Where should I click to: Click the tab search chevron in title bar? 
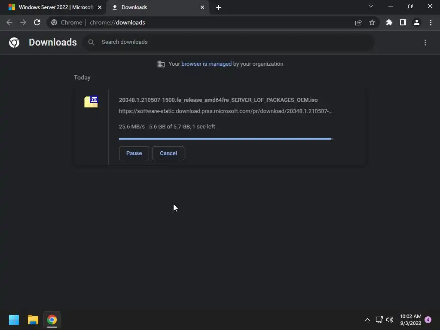coord(371,6)
